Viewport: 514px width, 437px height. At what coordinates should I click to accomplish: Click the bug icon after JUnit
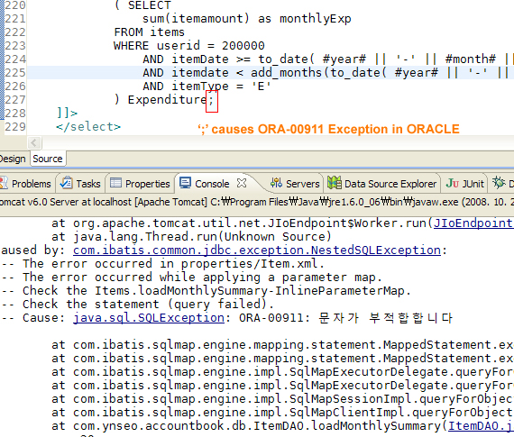[x=499, y=183]
